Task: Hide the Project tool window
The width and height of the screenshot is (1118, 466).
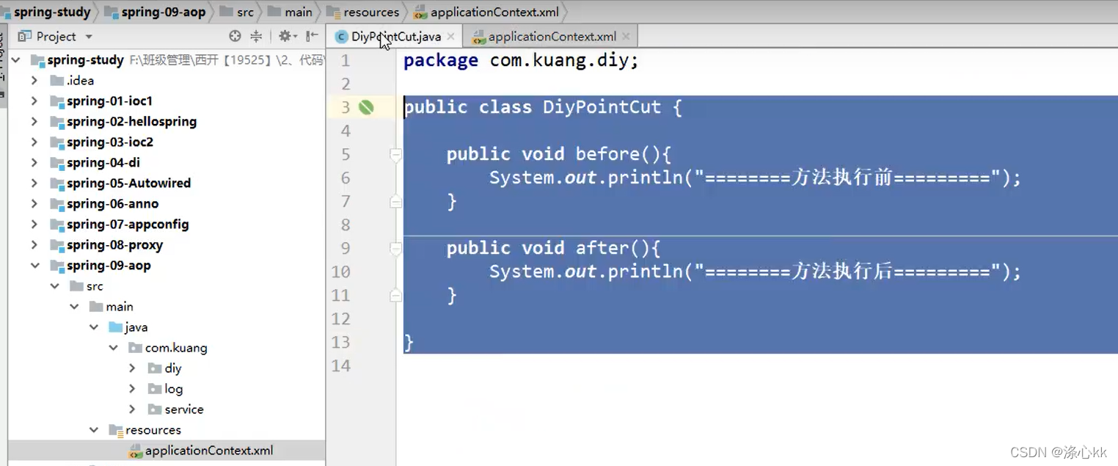Action: [312, 36]
